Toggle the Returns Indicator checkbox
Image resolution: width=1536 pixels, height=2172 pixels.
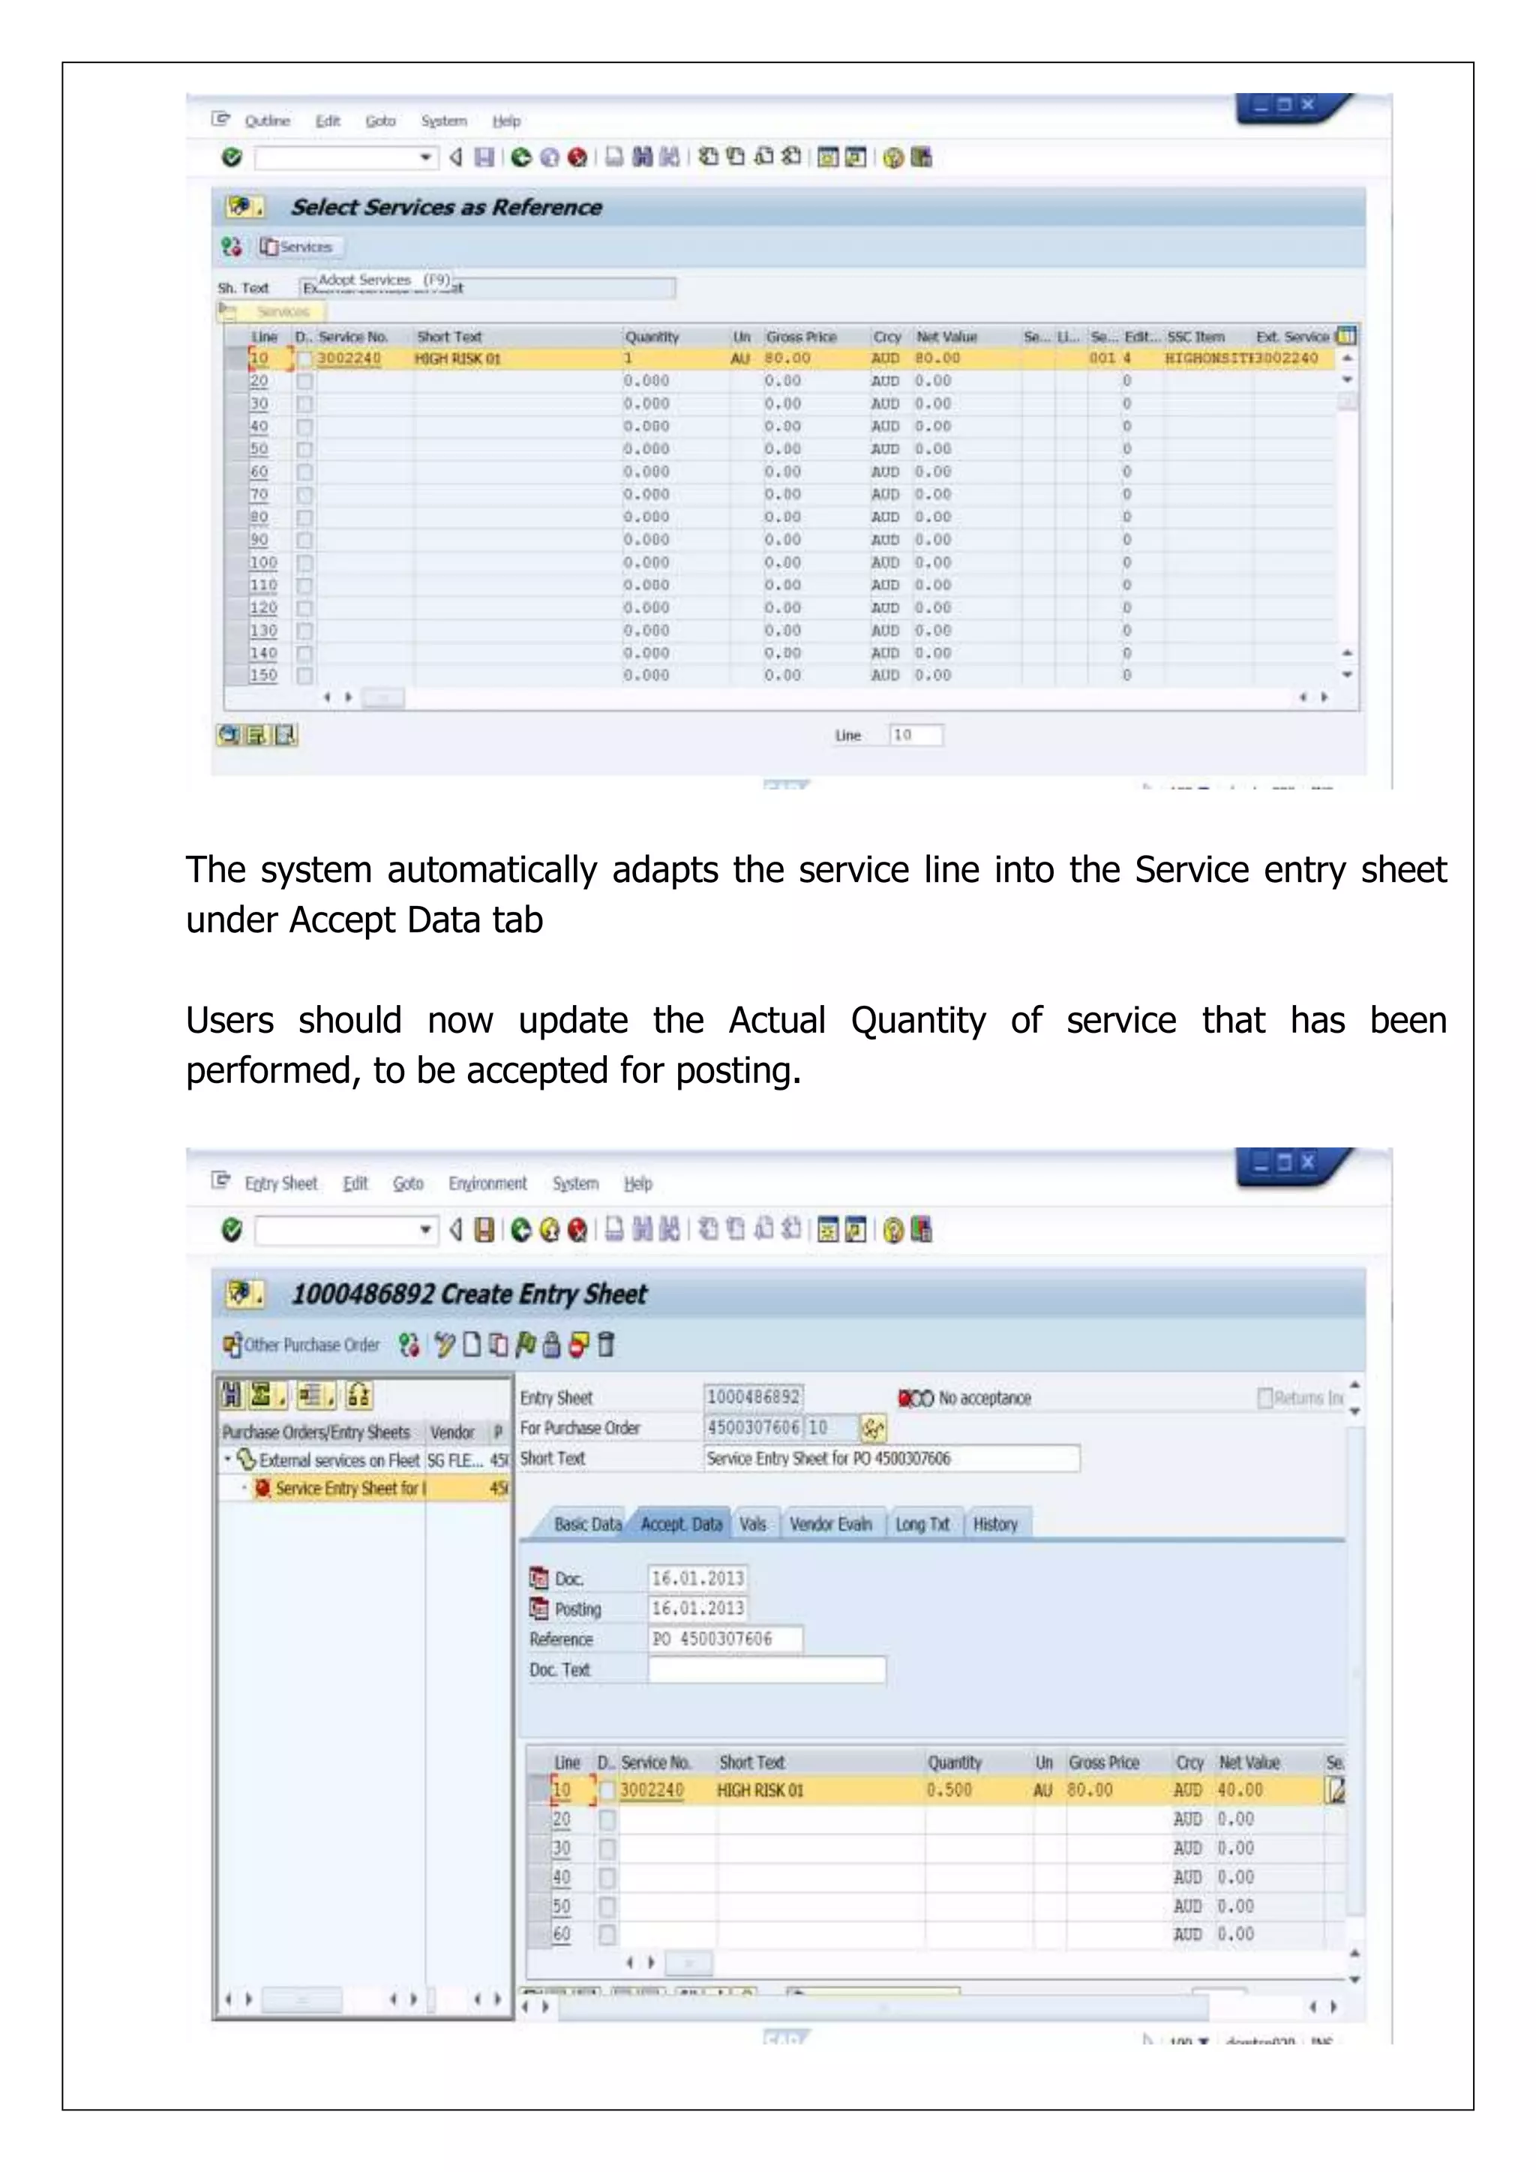click(1264, 1397)
